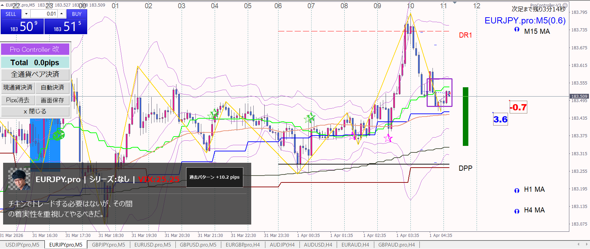The height and width of the screenshot is (249, 590).
Task: Click the up-arrow icon beside M15 MA
Action: [517, 30]
